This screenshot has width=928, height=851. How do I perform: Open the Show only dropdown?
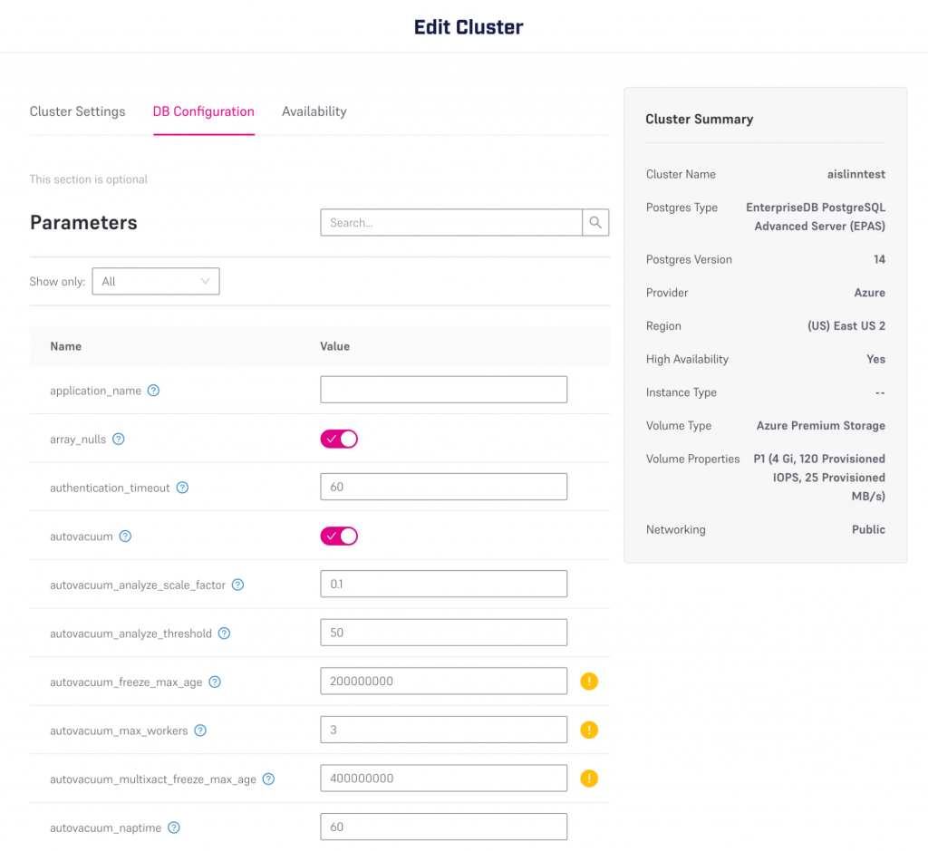tap(156, 282)
